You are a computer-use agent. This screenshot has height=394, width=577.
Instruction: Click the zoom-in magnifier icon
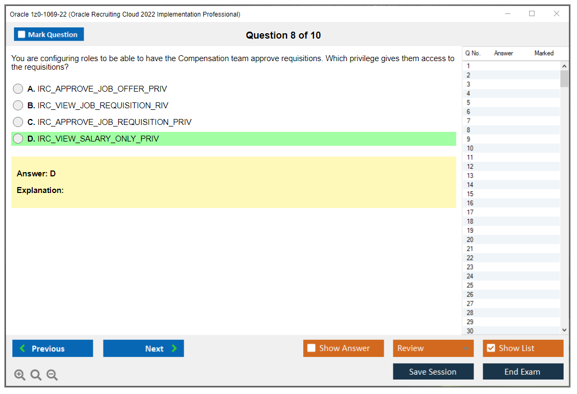(x=19, y=375)
